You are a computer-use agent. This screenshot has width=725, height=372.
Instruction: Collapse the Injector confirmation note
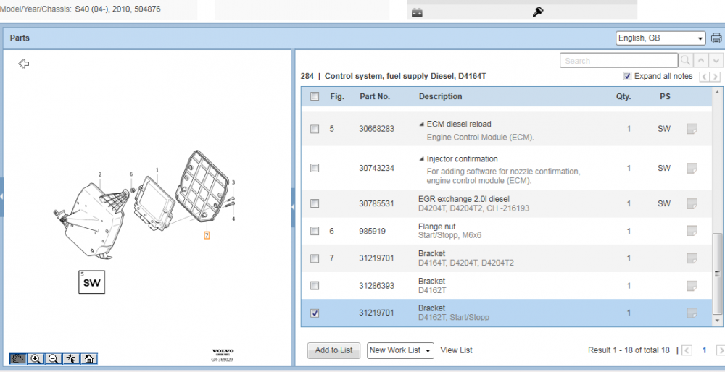pyautogui.click(x=422, y=158)
